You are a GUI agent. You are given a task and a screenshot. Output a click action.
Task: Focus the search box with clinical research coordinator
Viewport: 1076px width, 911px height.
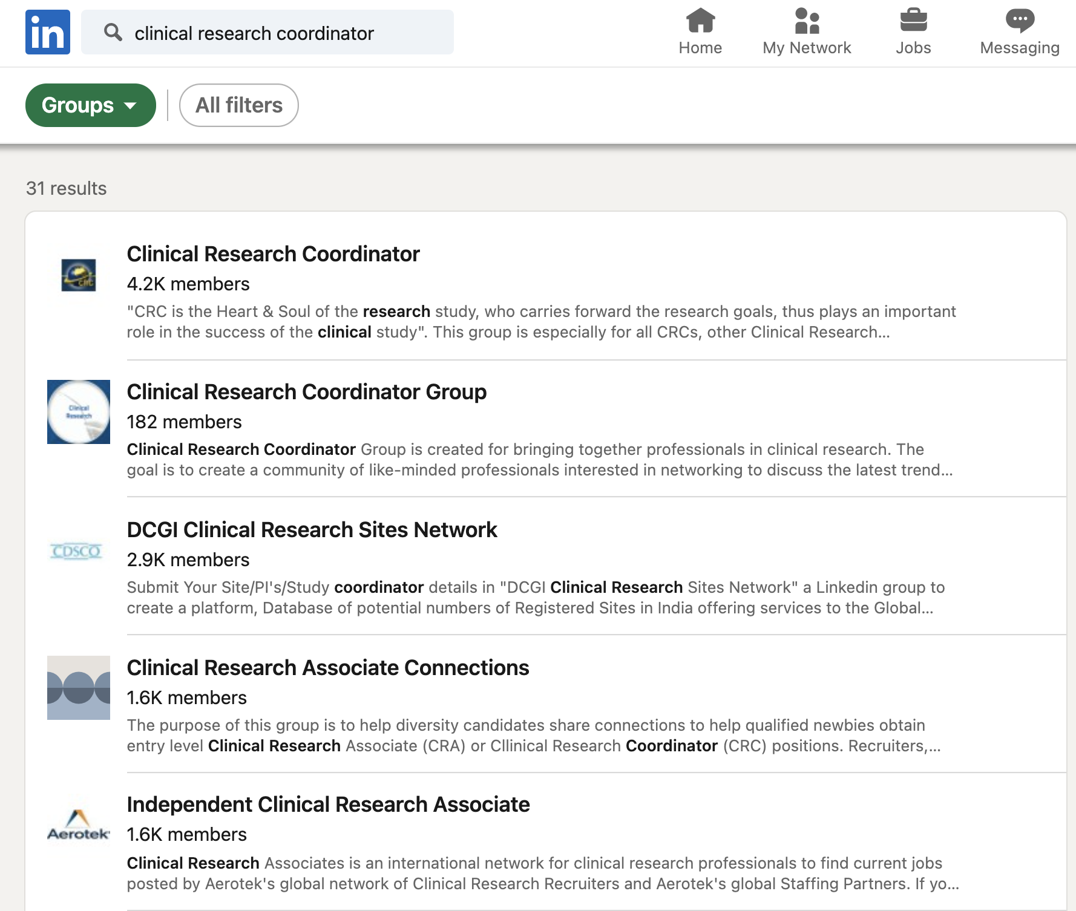coord(267,32)
